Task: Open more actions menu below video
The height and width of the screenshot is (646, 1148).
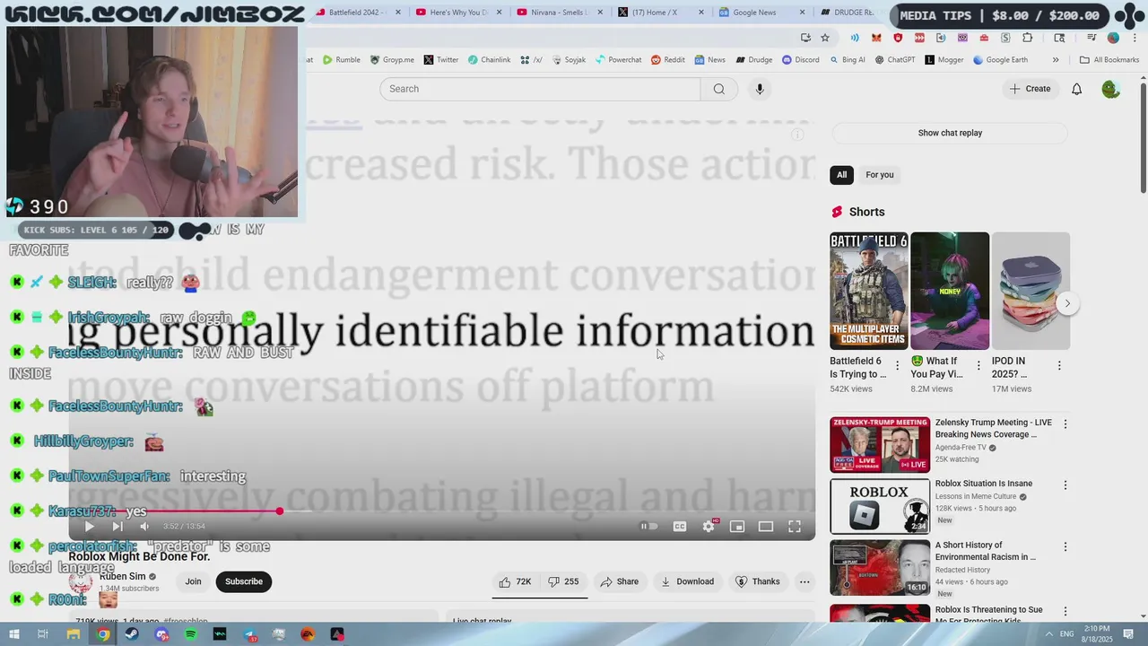Action: (x=804, y=581)
